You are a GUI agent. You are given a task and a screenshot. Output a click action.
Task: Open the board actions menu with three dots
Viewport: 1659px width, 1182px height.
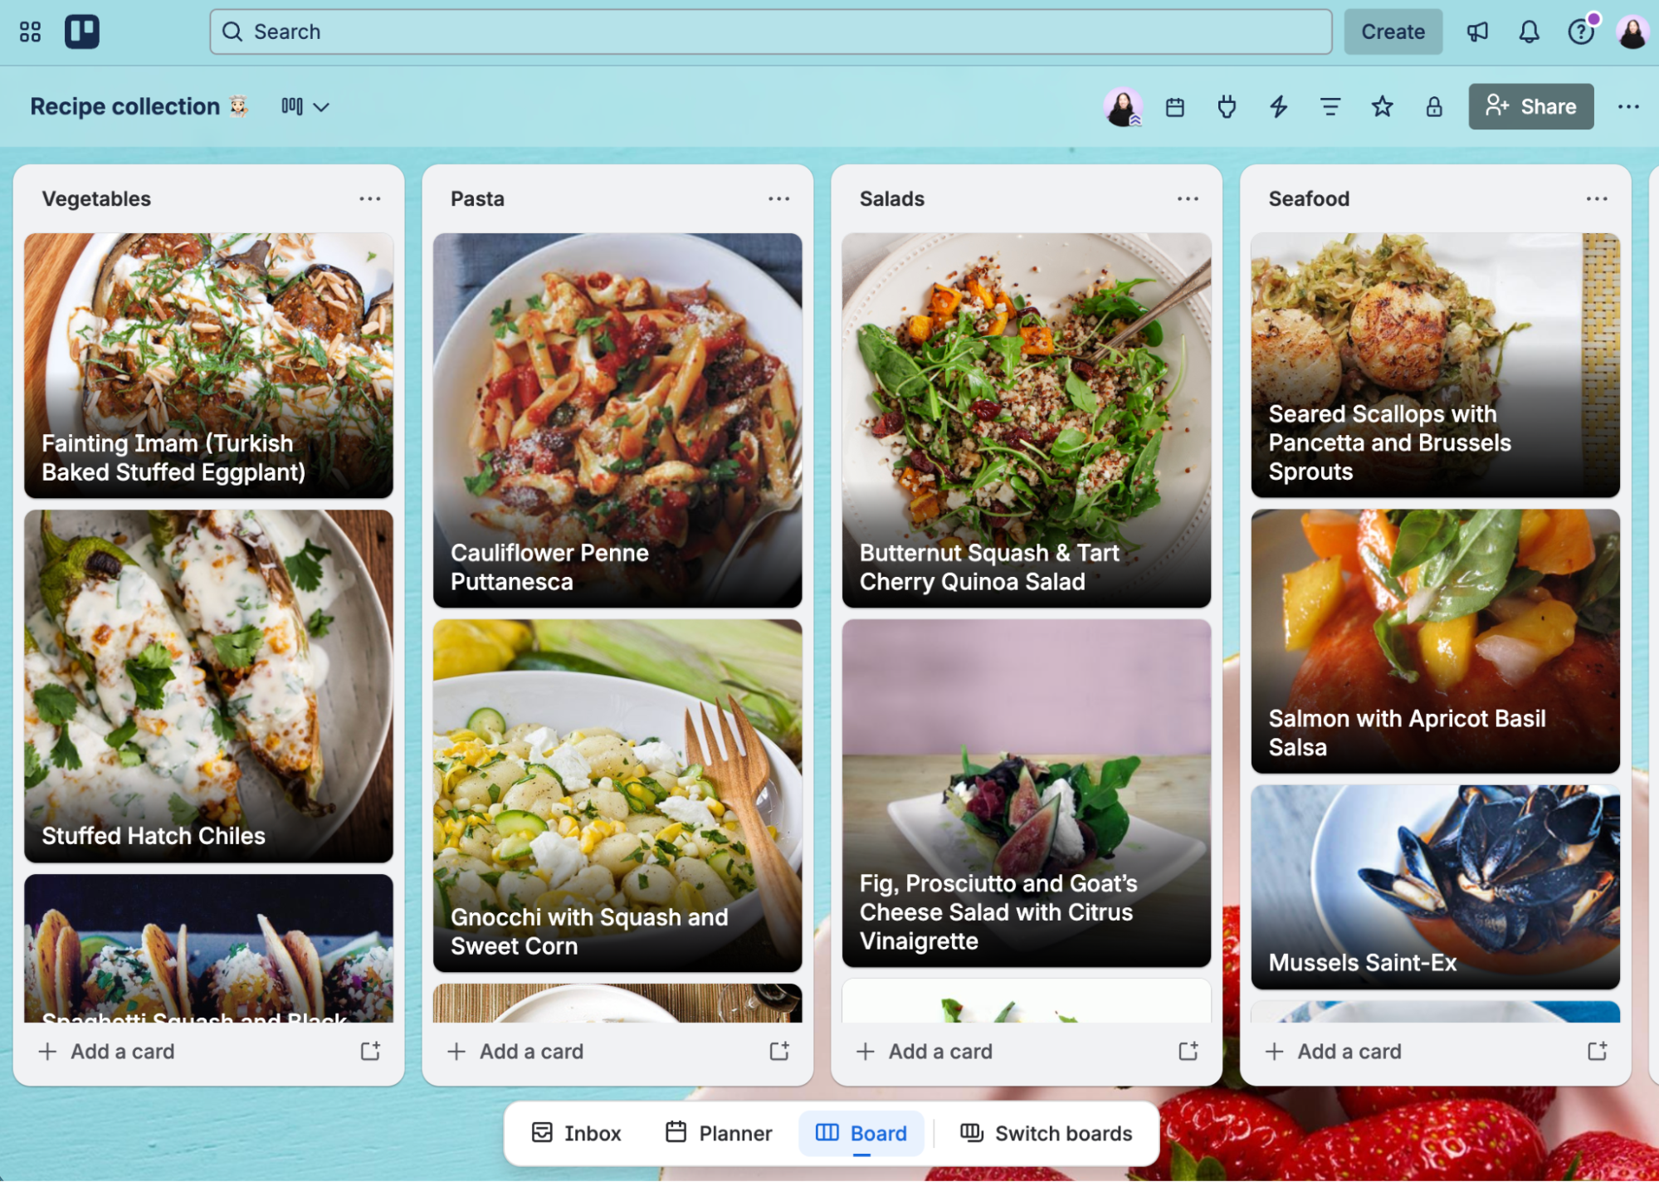(1629, 106)
